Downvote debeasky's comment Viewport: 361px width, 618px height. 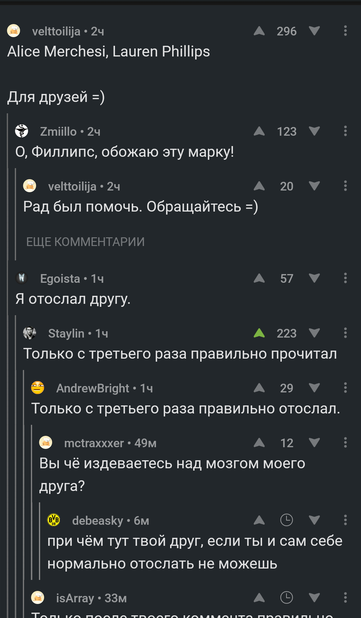click(x=314, y=520)
